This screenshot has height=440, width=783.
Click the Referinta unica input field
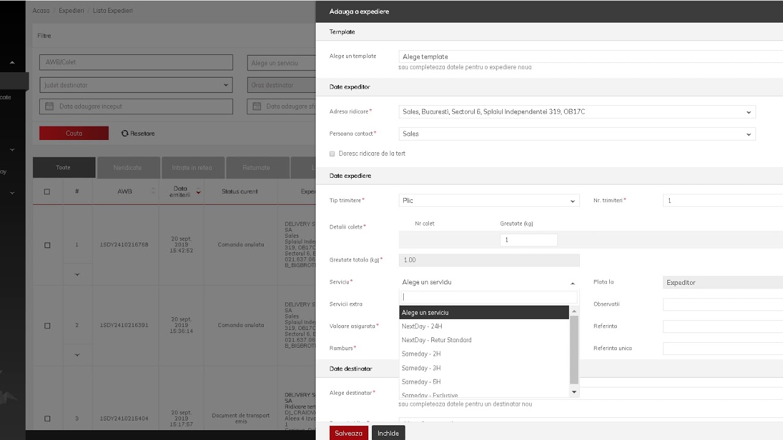coord(722,348)
